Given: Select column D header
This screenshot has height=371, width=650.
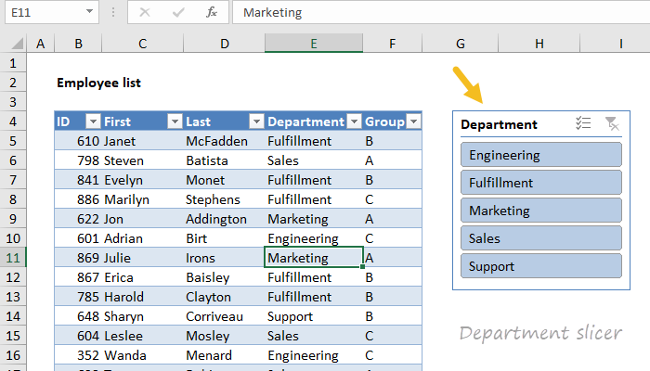Looking at the screenshot, I should tap(225, 44).
